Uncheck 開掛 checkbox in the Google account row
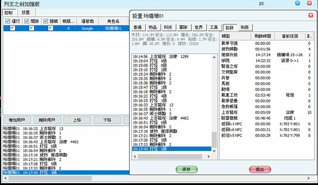 [31, 28]
